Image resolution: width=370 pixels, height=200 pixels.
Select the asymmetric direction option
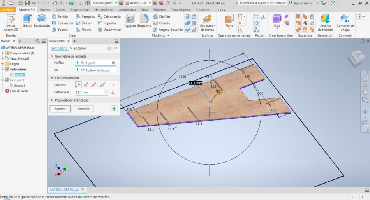point(102,85)
